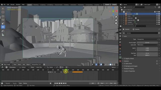This screenshot has height=90, width=161.
Task: Open the World properties tab
Action: click(120, 45)
